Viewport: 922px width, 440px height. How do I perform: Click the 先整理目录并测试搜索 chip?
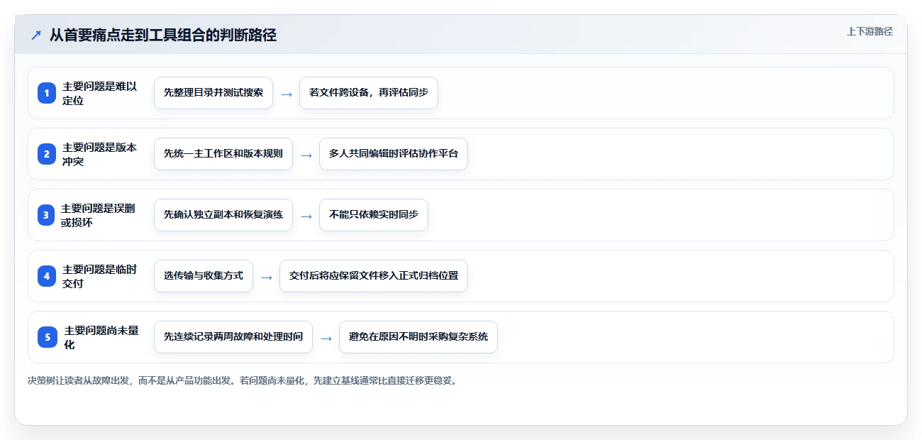pyautogui.click(x=213, y=93)
